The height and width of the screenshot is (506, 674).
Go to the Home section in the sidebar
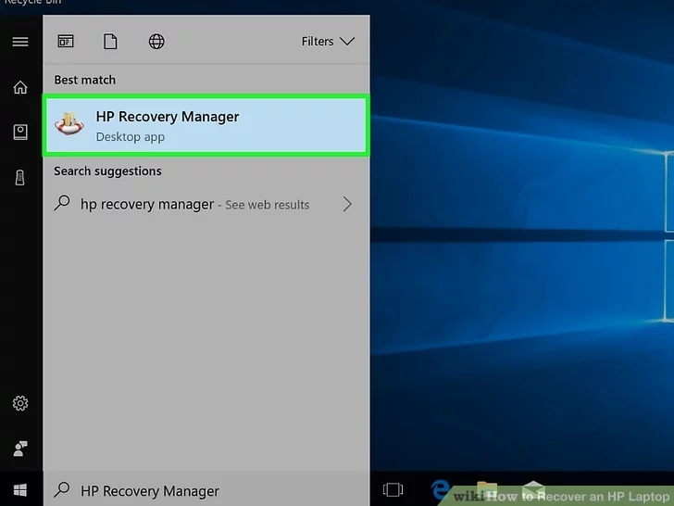click(x=19, y=87)
